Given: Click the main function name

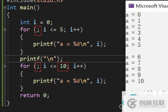Looking at the screenshot, I should (x=26, y=8).
